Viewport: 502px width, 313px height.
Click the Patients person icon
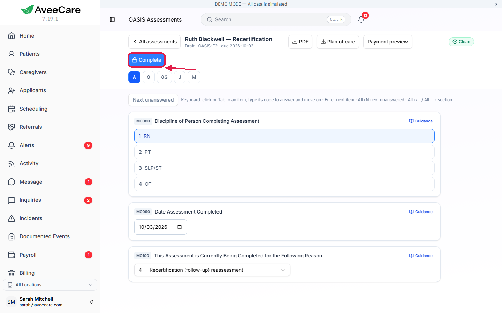12,54
